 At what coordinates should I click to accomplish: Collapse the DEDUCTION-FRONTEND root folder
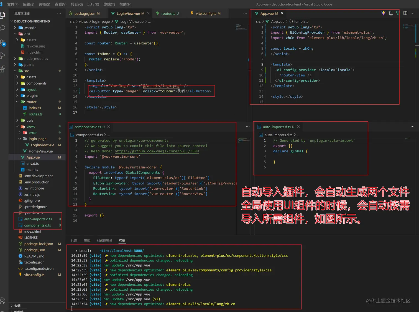point(11,21)
